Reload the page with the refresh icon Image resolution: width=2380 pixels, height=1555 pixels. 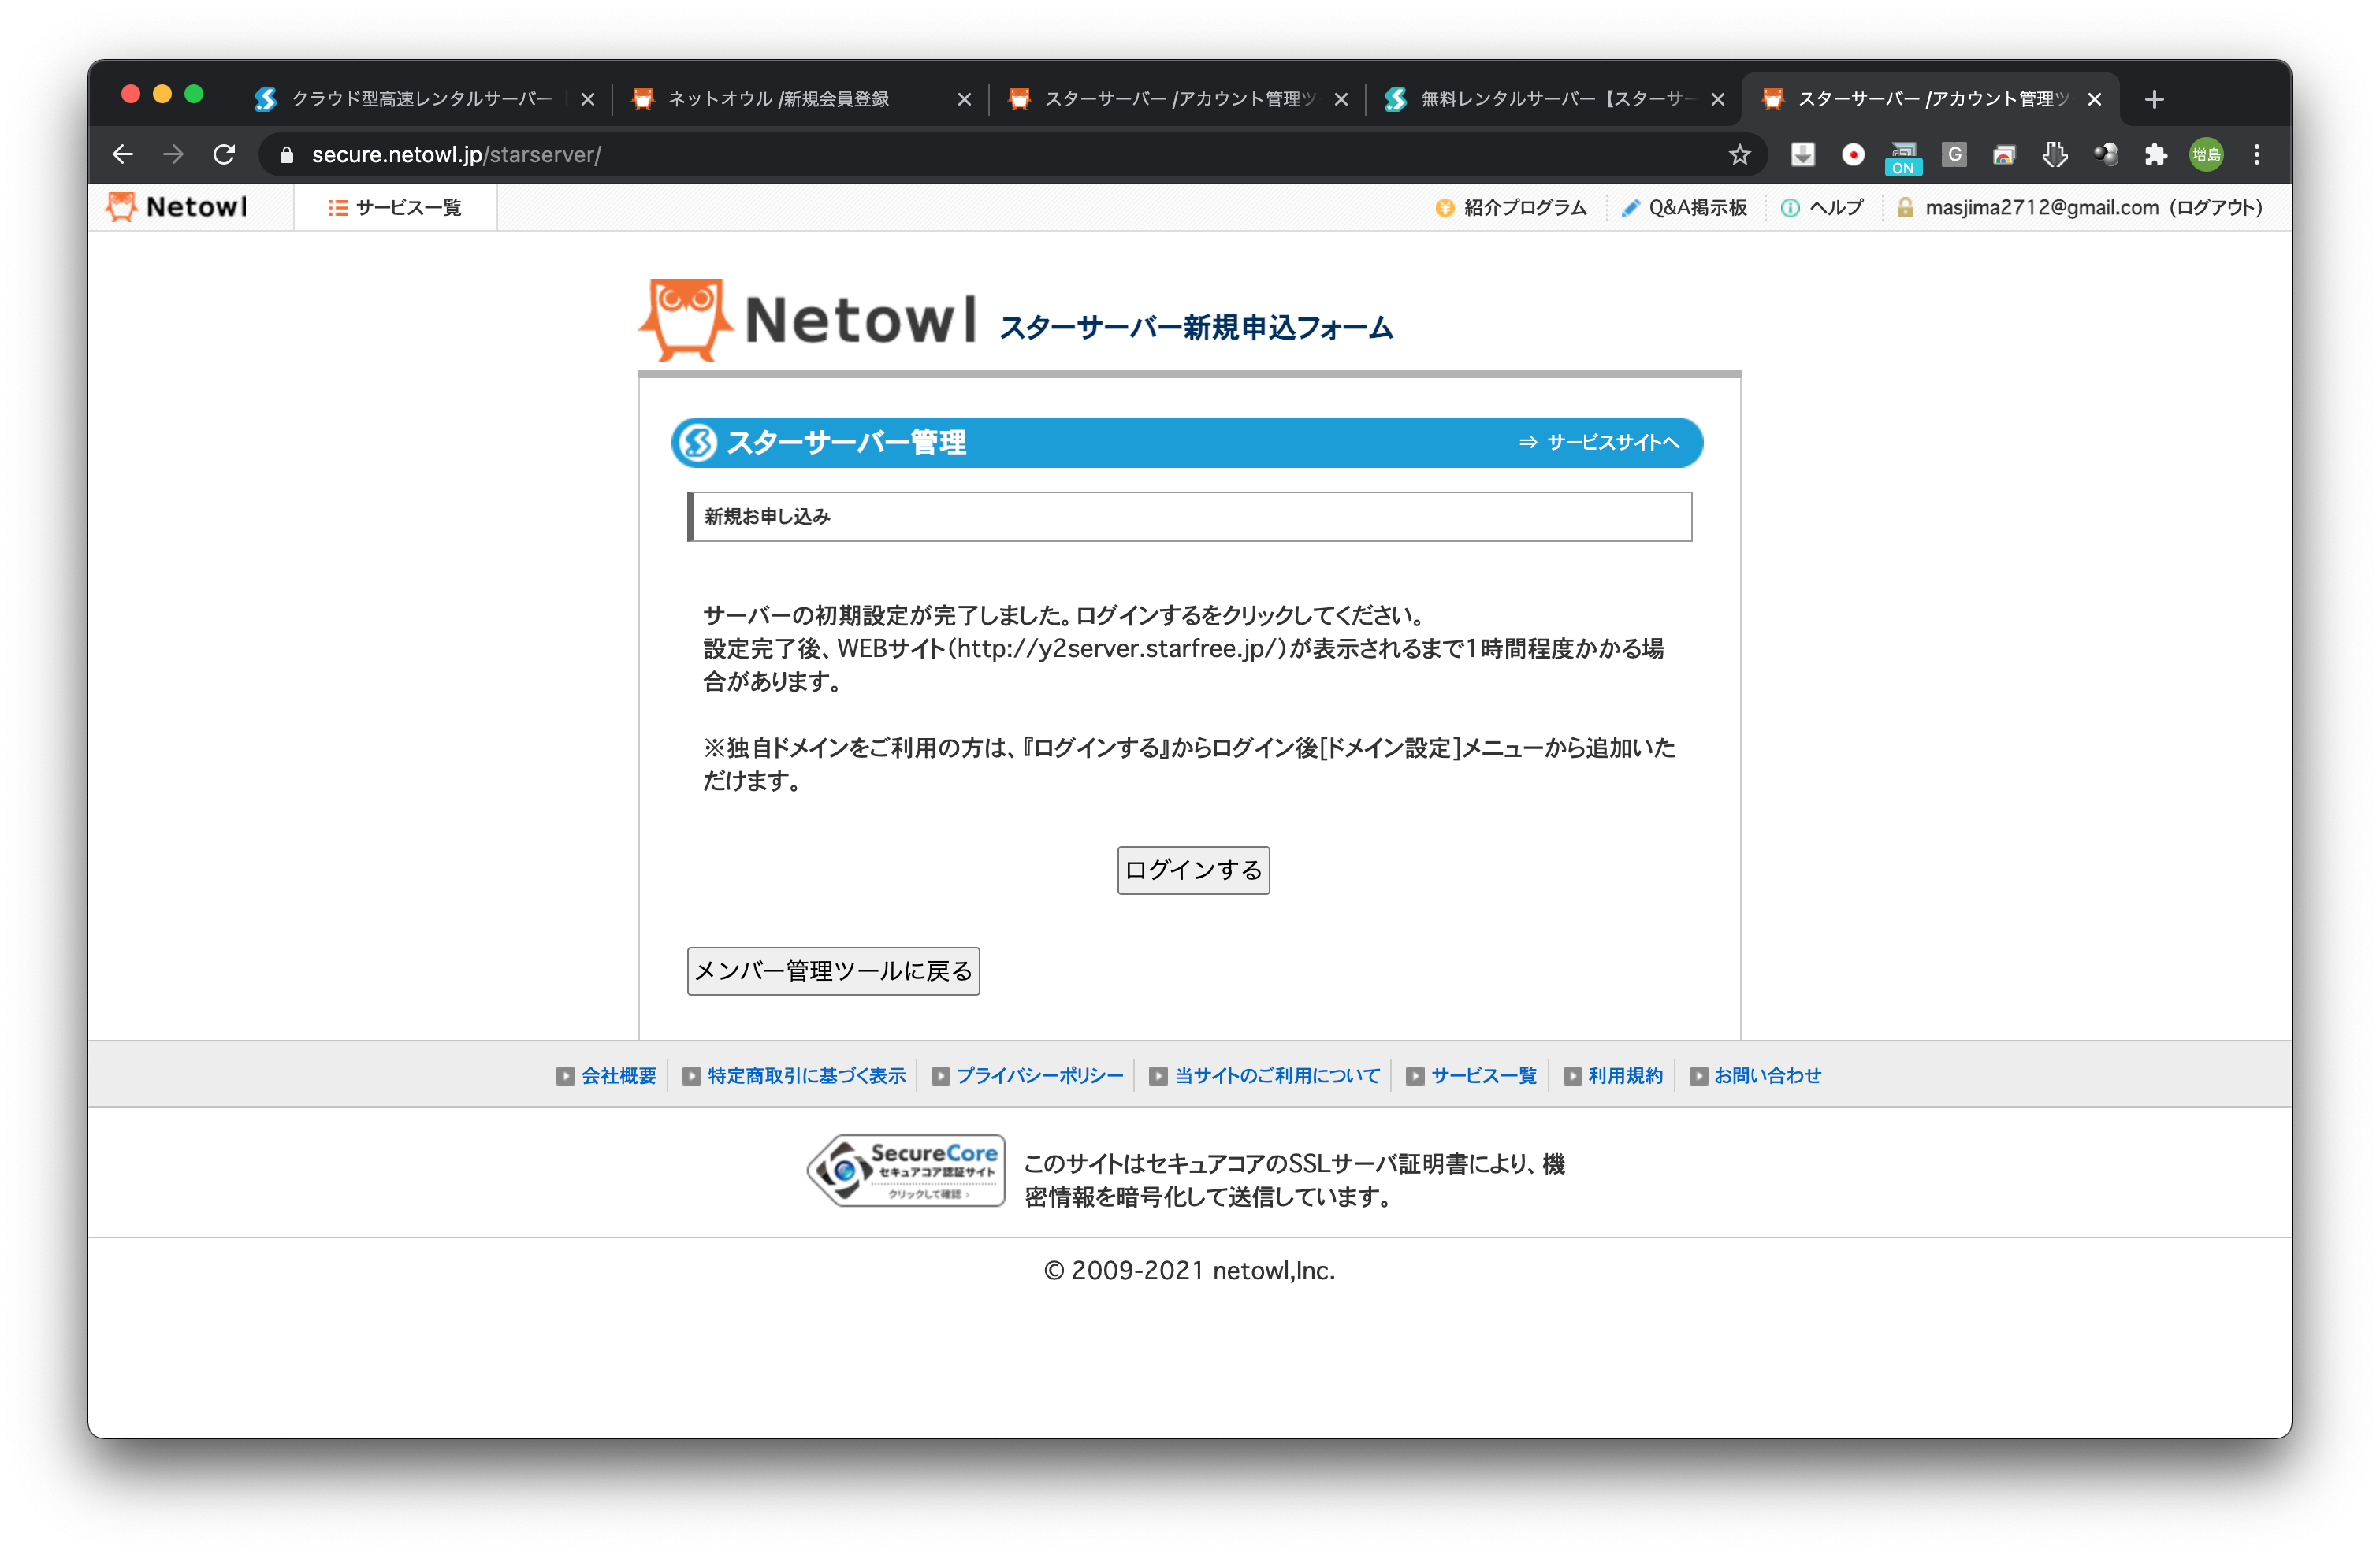point(224,154)
